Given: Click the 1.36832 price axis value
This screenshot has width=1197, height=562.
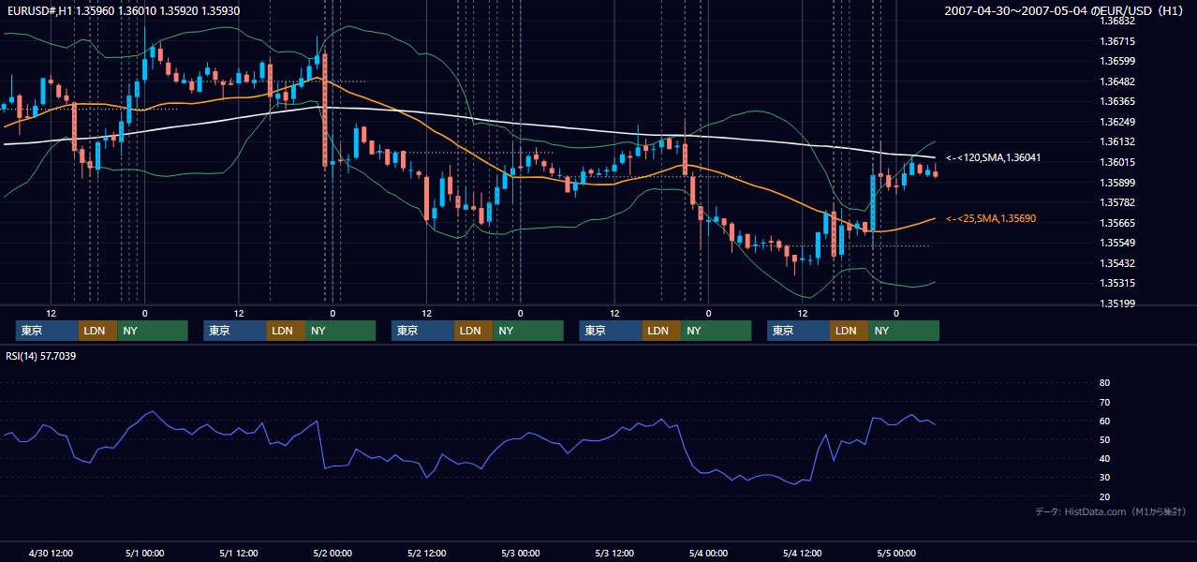Looking at the screenshot, I should coord(1117,21).
